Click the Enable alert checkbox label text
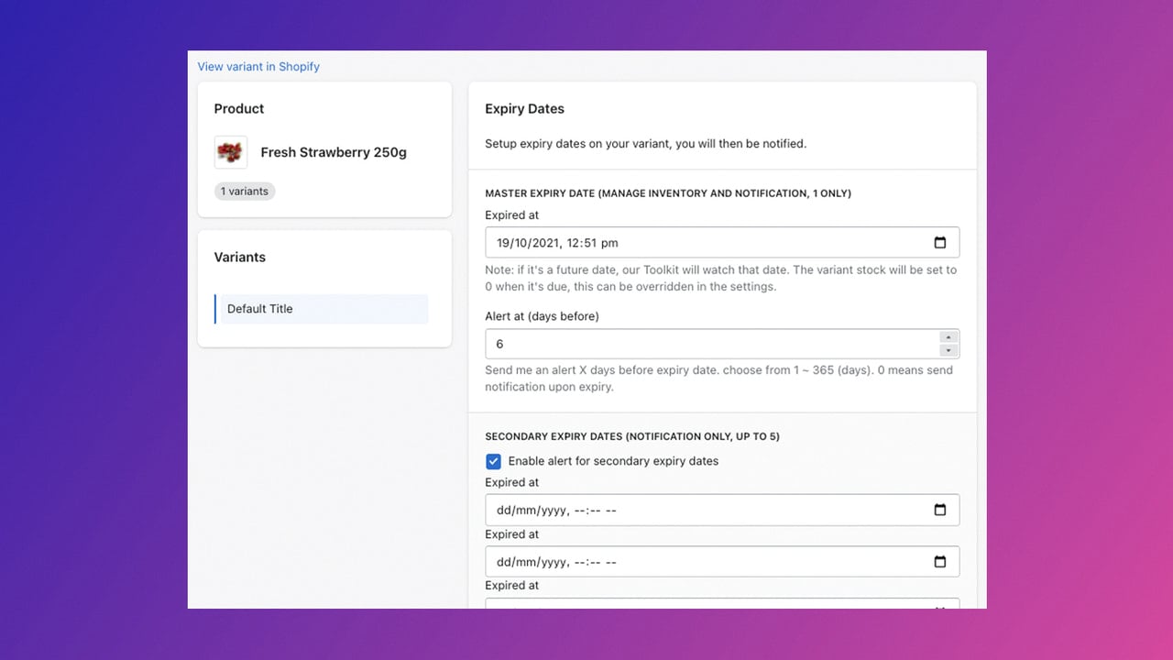 click(x=613, y=461)
